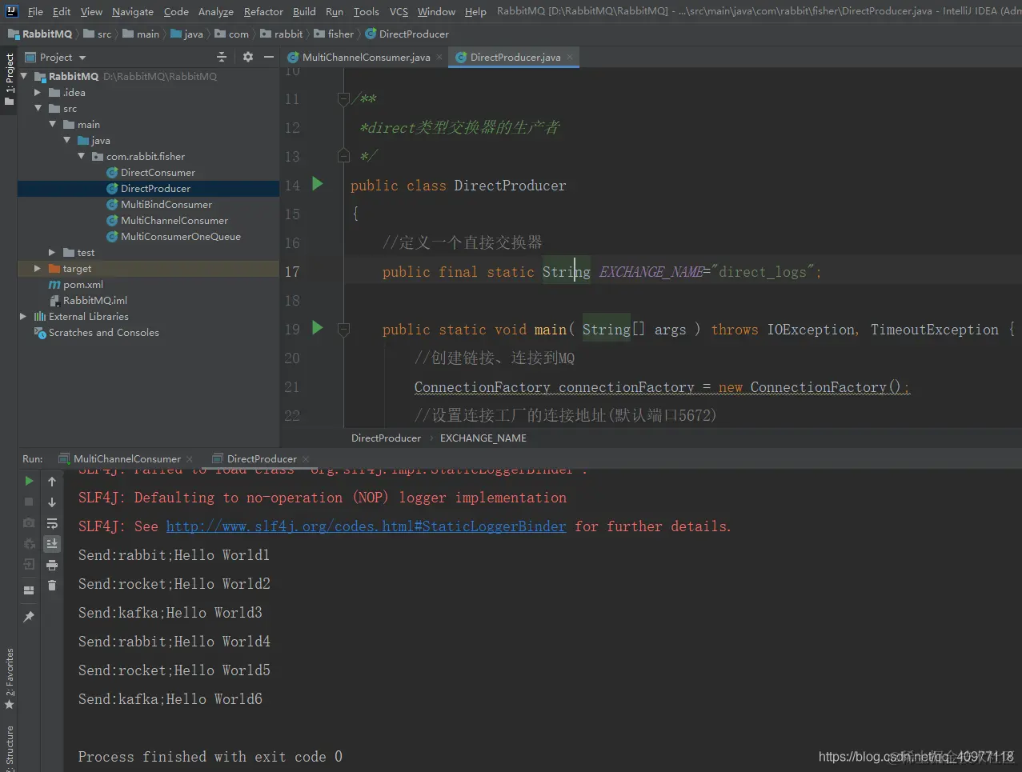Expand the test folder

pyautogui.click(x=52, y=252)
